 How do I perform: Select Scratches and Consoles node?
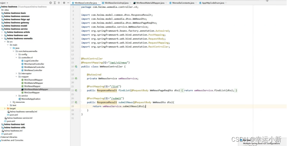[12, 141]
